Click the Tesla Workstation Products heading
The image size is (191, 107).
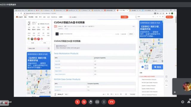(66, 53)
